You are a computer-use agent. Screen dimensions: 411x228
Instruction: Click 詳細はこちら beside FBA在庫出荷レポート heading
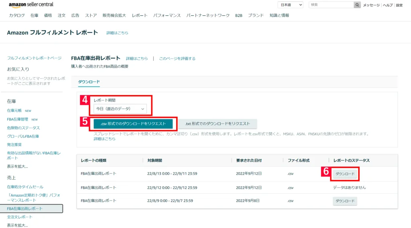tap(137, 59)
